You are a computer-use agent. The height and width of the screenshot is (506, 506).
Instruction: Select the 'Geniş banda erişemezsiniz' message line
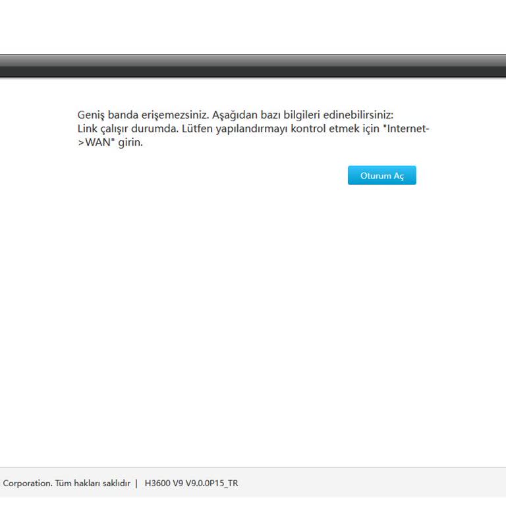pyautogui.click(x=235, y=115)
